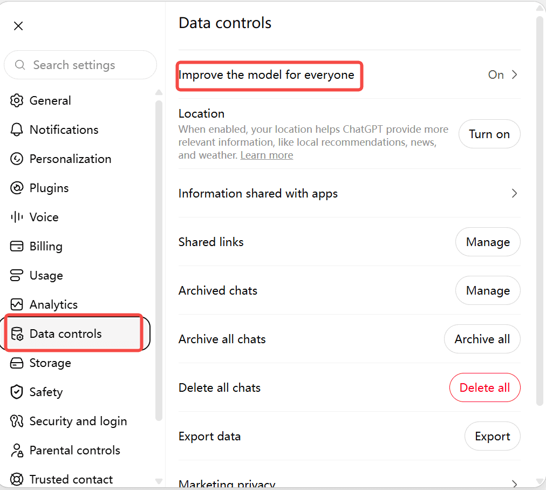Select Data controls in the sidebar
This screenshot has width=546, height=490.
(x=76, y=334)
